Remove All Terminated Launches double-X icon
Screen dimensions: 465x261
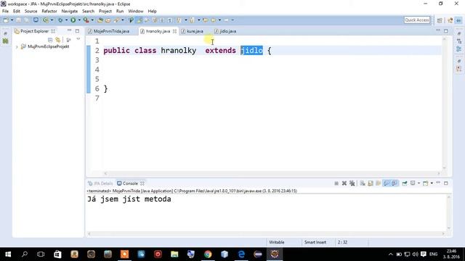point(352,183)
